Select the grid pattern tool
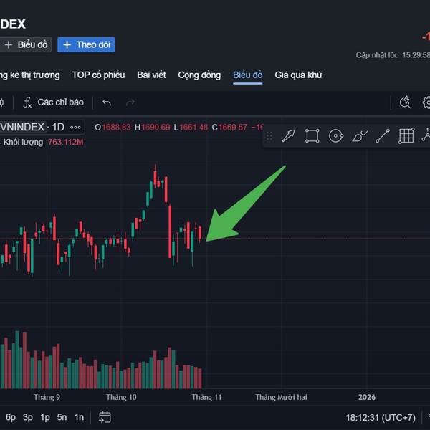This screenshot has height=430, width=430. click(406, 136)
